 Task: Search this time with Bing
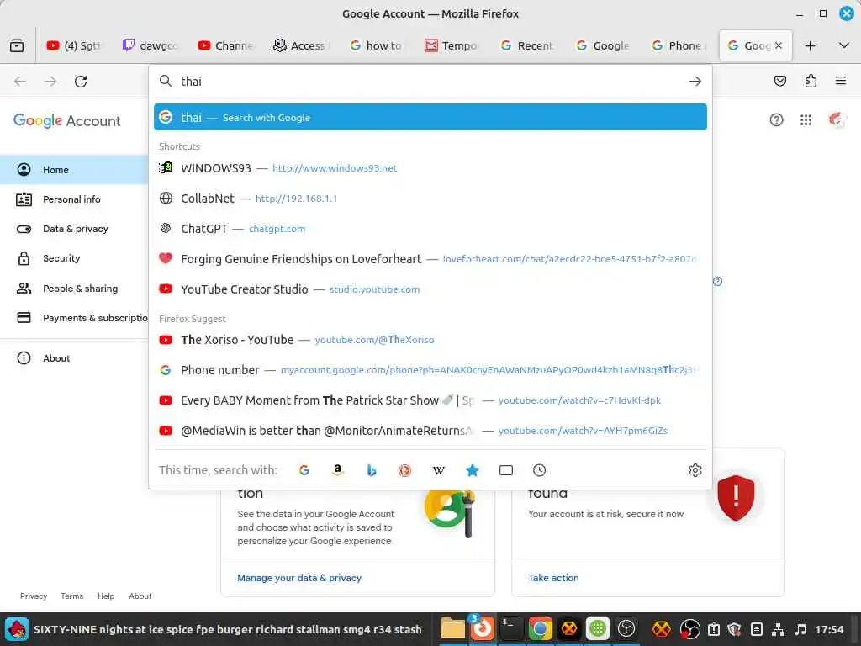(371, 470)
